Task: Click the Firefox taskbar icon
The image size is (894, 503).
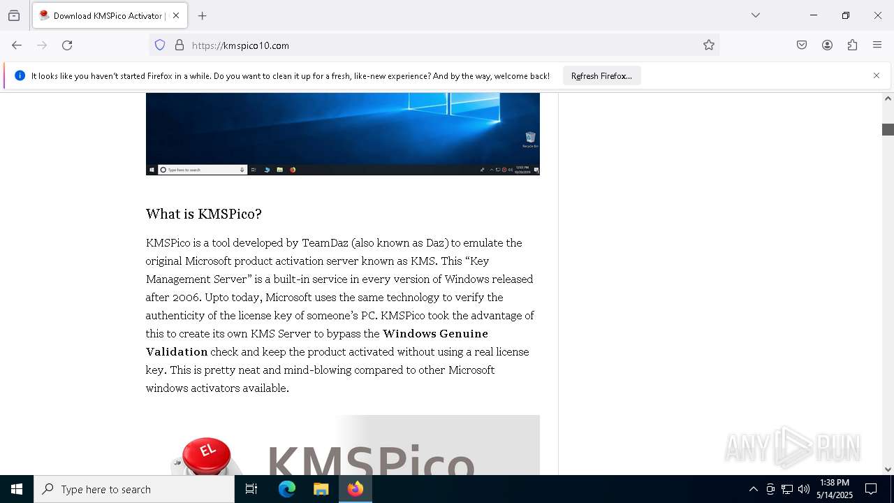Action: pyautogui.click(x=356, y=489)
